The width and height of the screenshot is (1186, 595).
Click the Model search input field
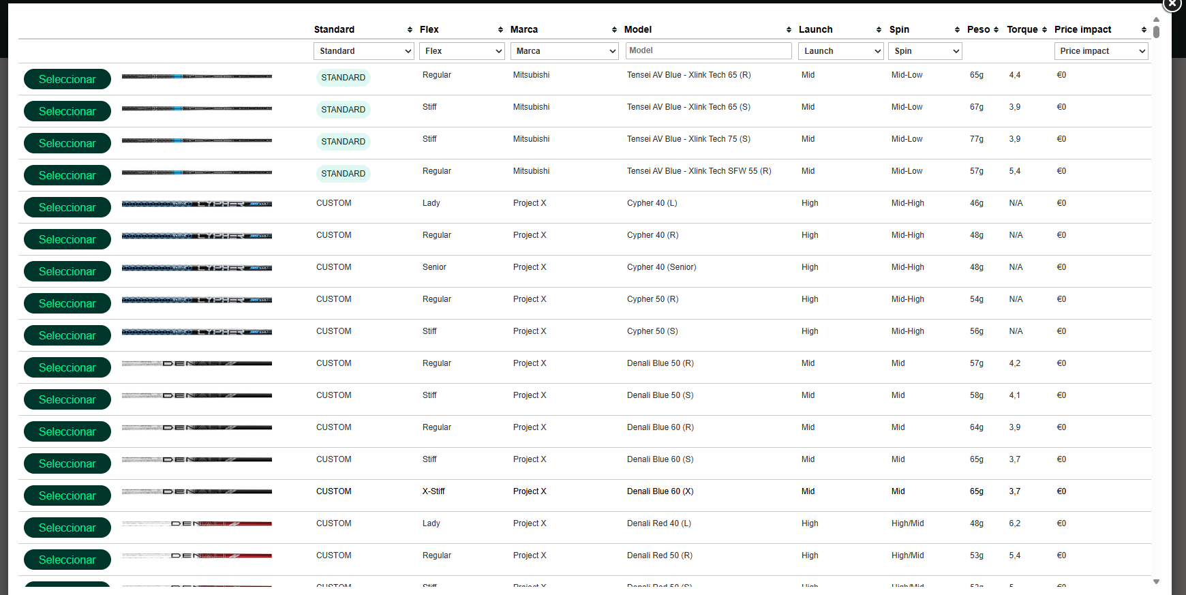coord(708,50)
